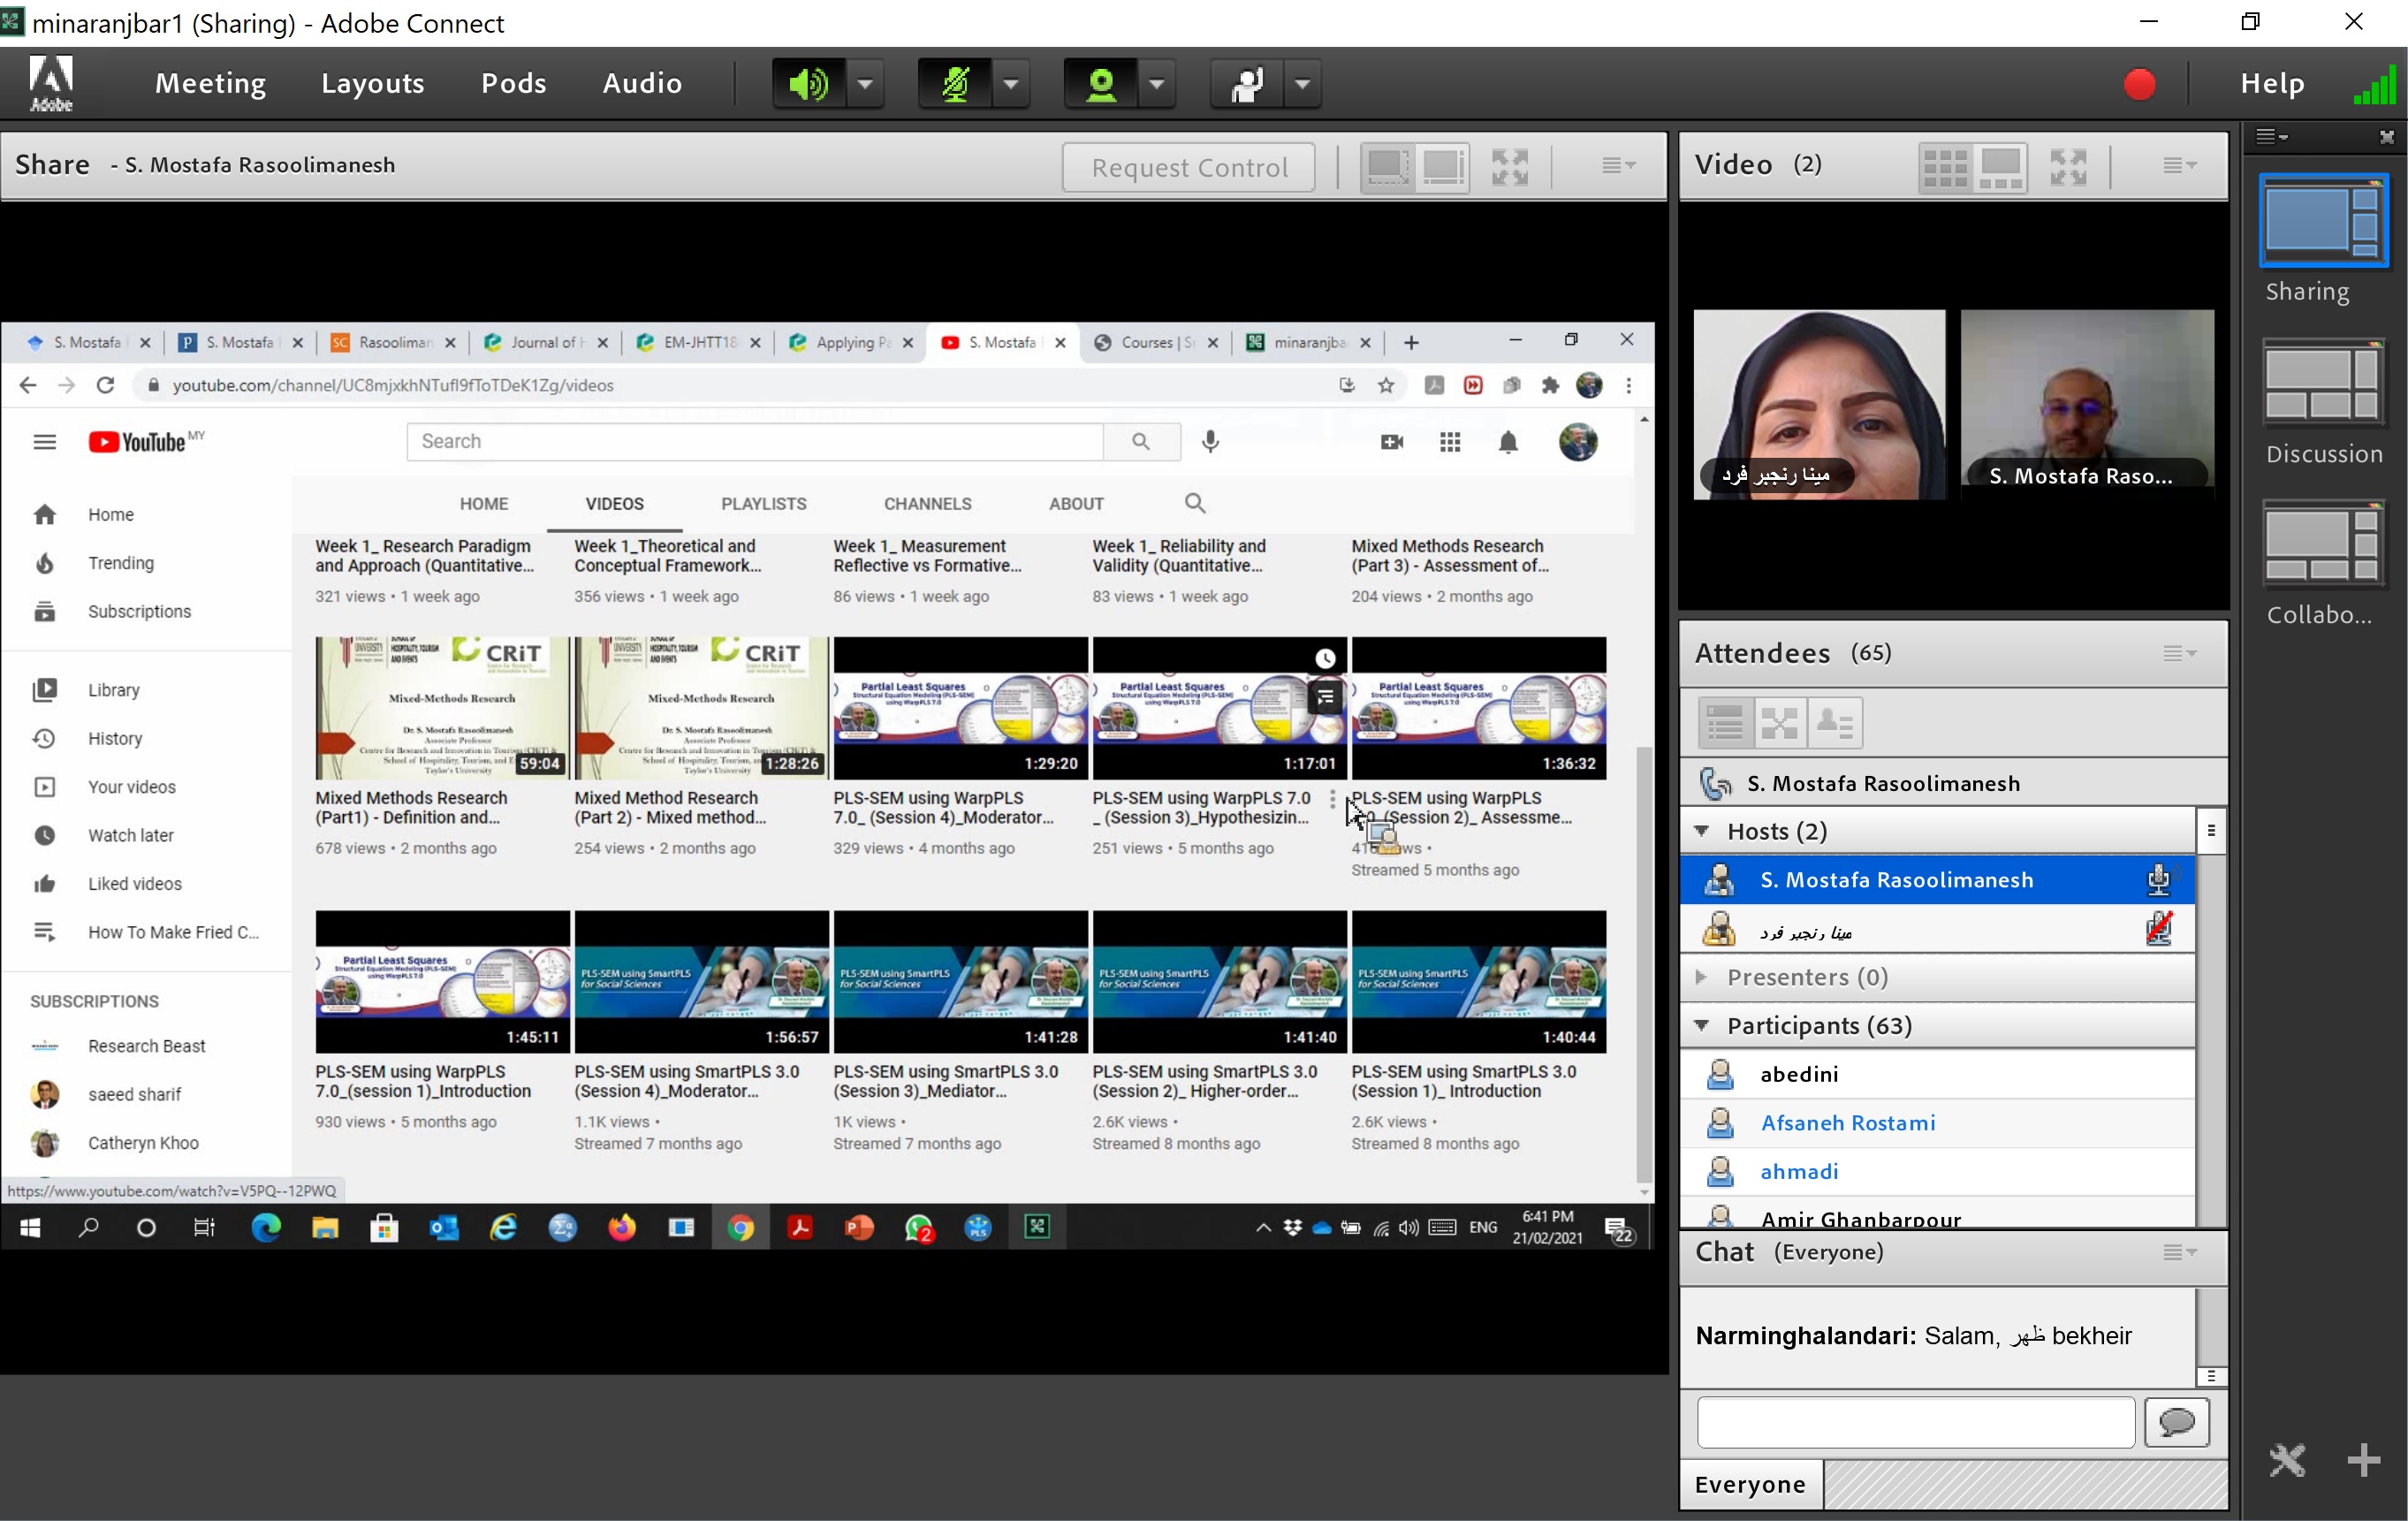
Task: Click the connection status signal bars
Action: (x=2375, y=84)
